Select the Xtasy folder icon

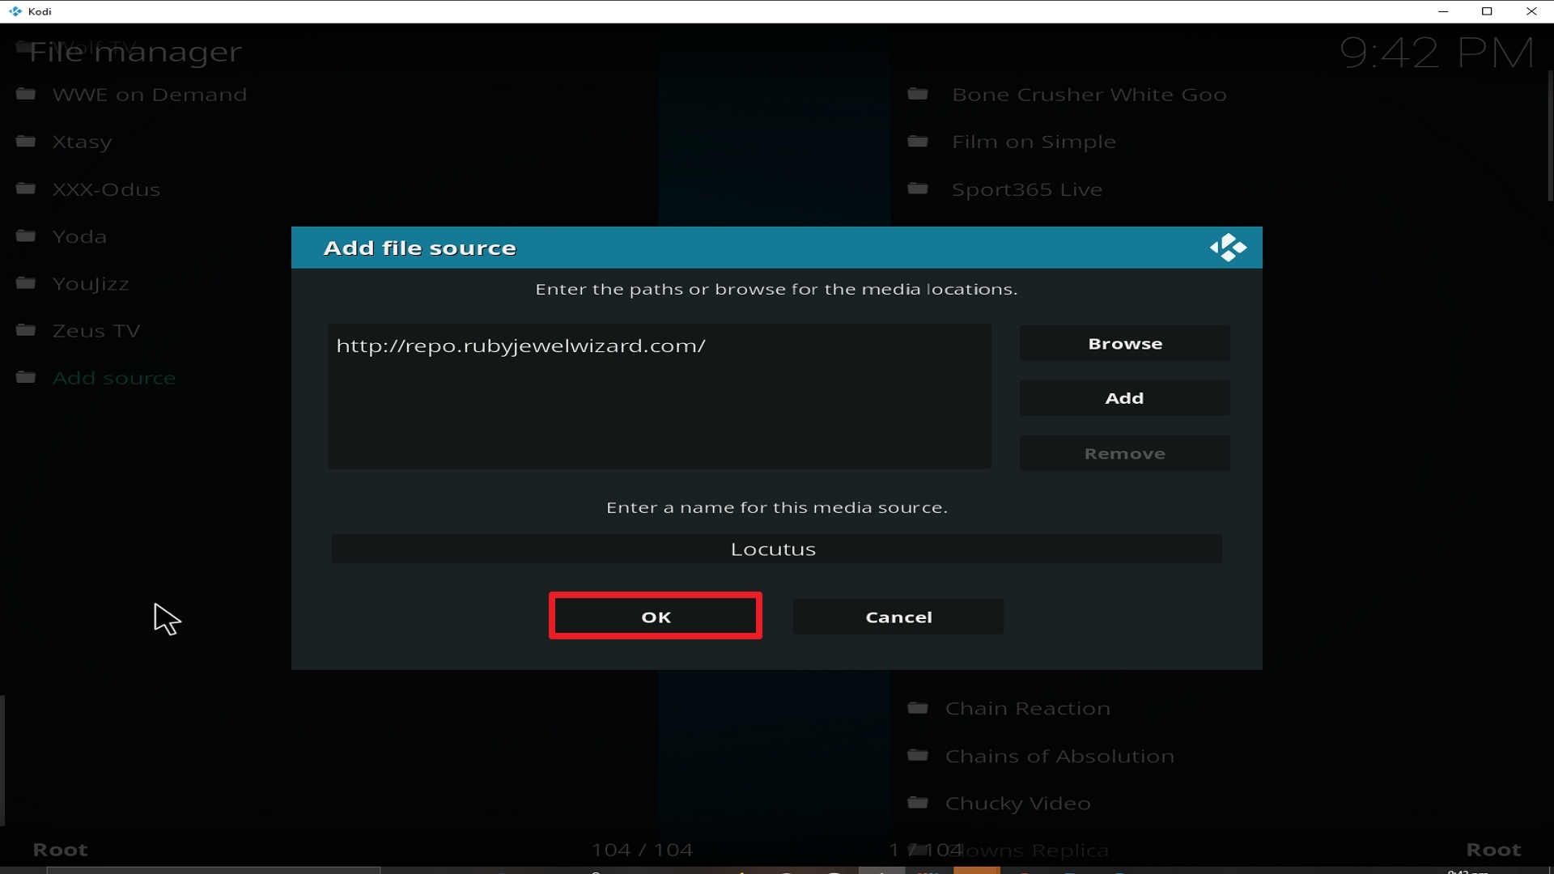click(26, 142)
